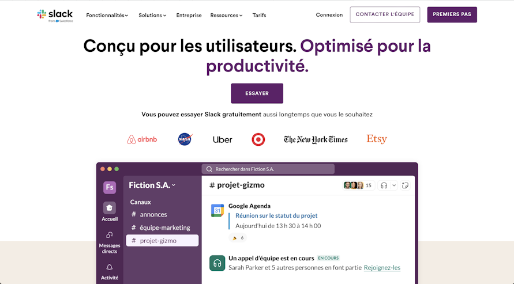Click the Rejoignez-les link
514x284 pixels.
point(382,268)
